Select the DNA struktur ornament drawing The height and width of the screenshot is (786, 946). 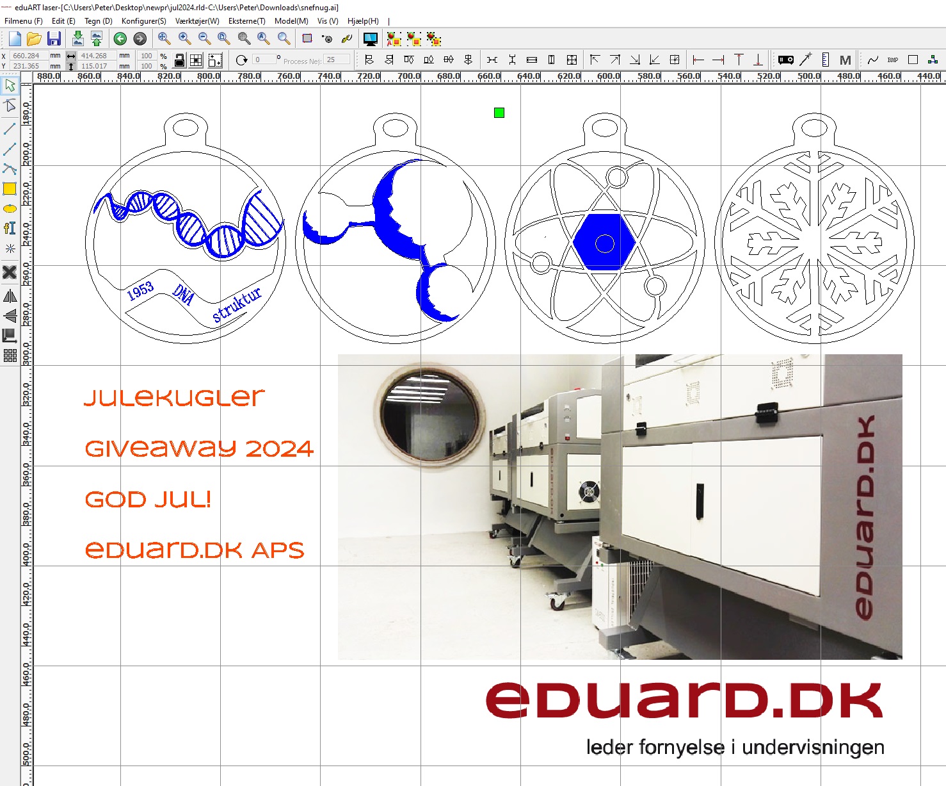tap(186, 229)
